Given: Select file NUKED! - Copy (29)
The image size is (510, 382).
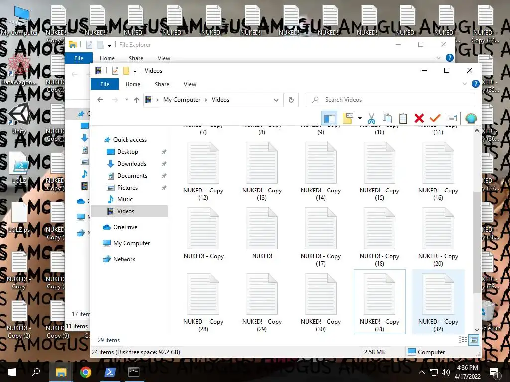Looking at the screenshot, I should point(262,303).
